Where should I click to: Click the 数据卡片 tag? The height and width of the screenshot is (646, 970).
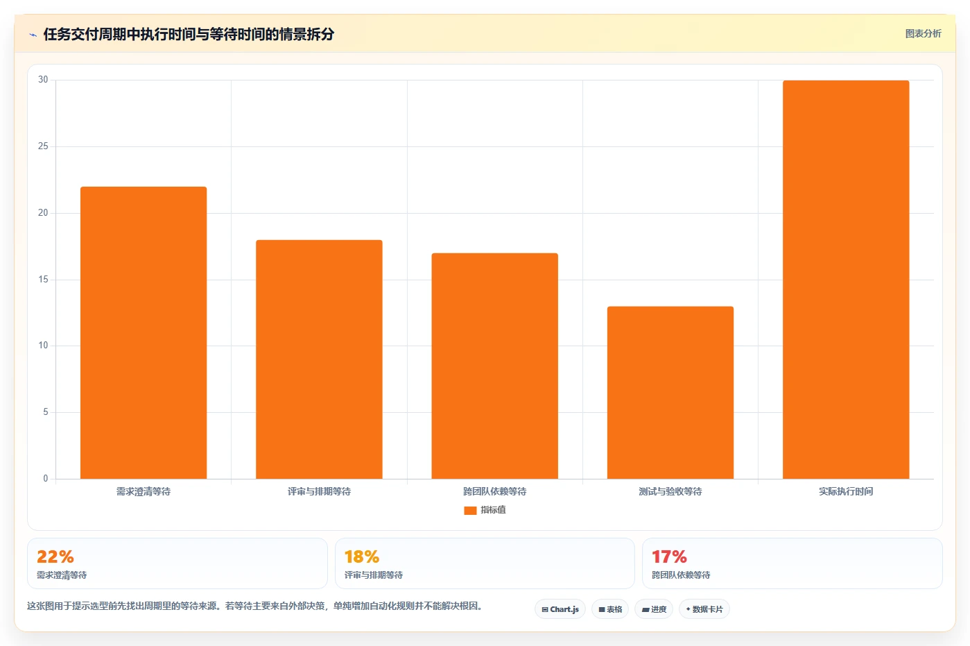pyautogui.click(x=704, y=609)
